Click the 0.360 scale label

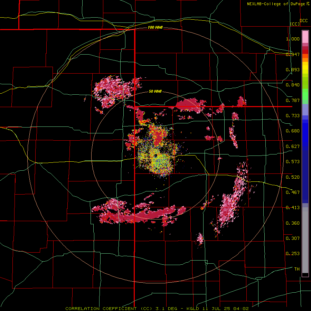point(293,223)
